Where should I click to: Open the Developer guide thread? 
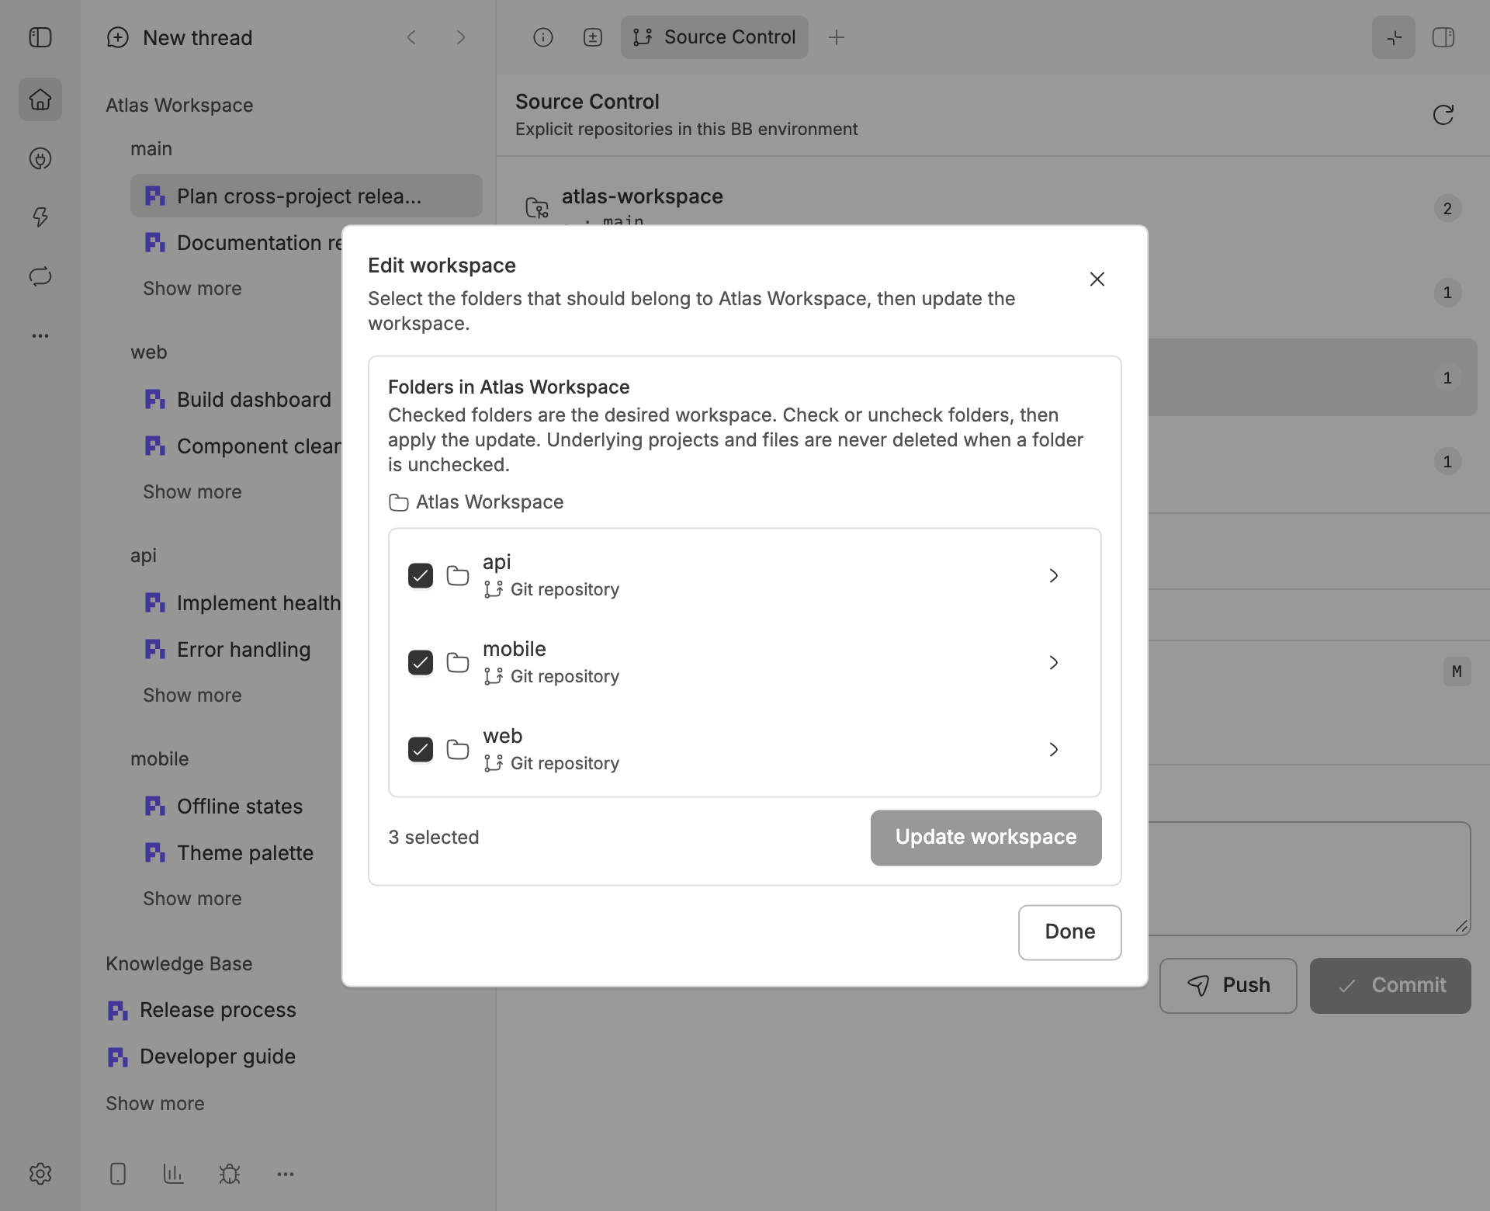click(202, 1057)
